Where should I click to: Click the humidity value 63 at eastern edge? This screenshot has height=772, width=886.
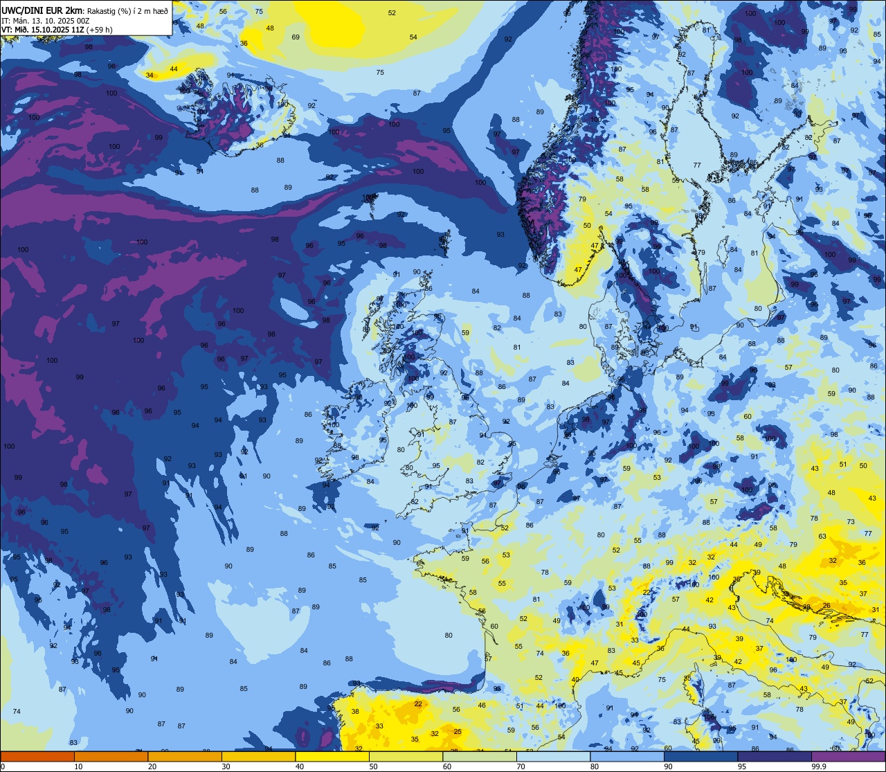click(x=822, y=536)
